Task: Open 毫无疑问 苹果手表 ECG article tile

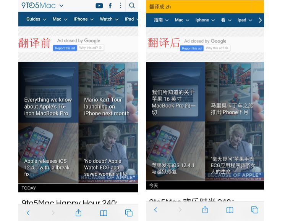Action: [235, 151]
